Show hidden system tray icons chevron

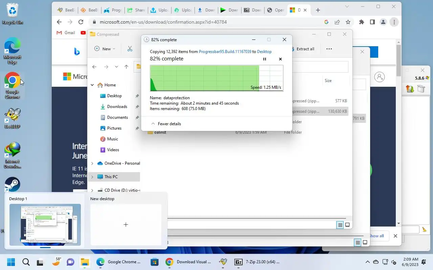click(367, 262)
